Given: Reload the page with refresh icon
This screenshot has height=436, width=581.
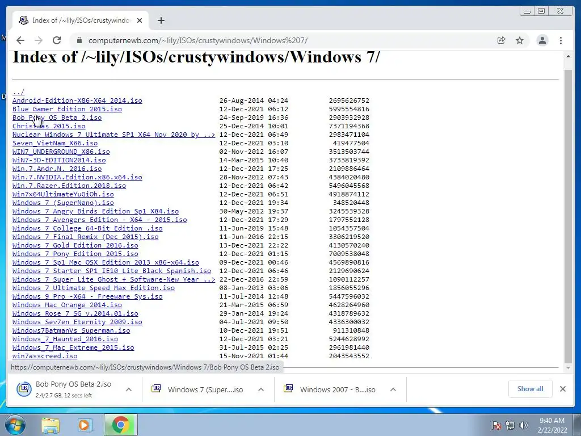Looking at the screenshot, I should (x=57, y=40).
